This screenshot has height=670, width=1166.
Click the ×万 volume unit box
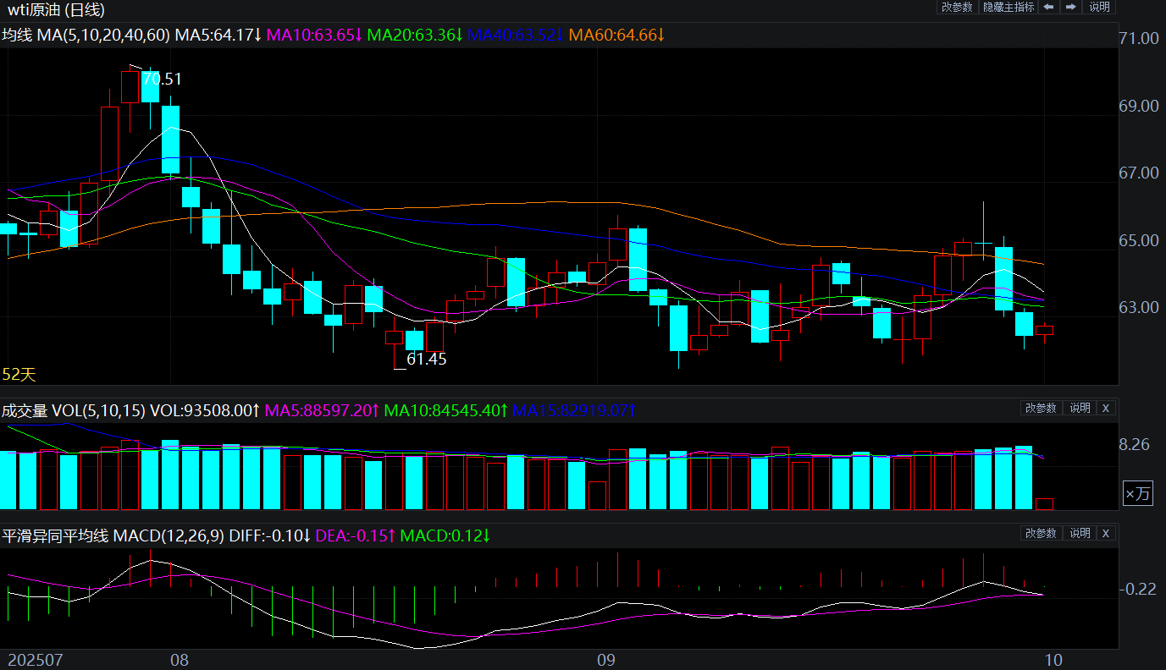click(x=1137, y=494)
